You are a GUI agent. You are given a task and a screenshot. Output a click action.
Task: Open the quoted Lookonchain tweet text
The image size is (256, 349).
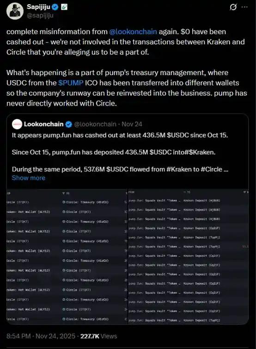click(120, 152)
